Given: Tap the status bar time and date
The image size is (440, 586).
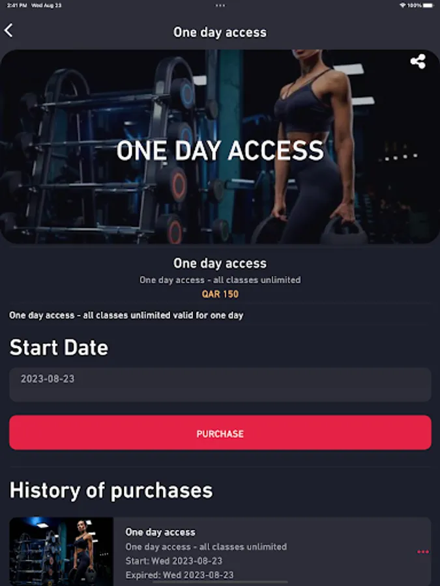Looking at the screenshot, I should click(x=34, y=5).
